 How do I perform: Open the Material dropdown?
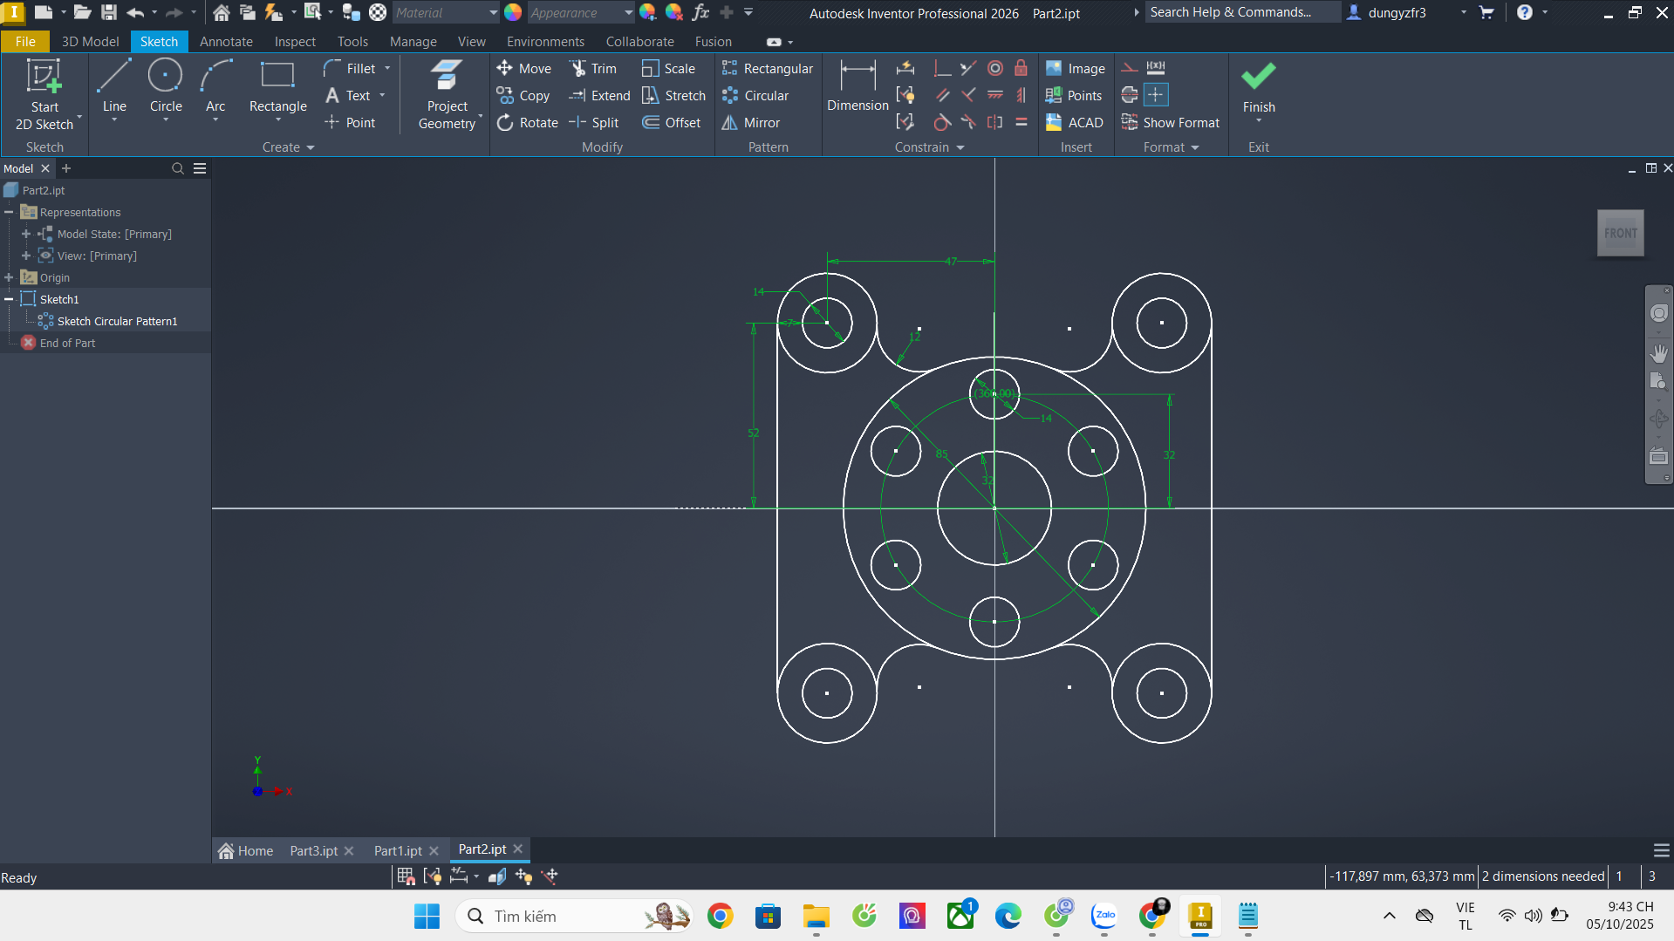point(493,13)
